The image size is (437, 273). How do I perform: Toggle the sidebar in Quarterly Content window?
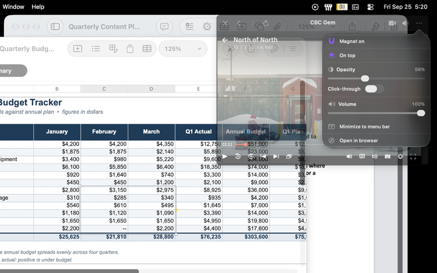tap(55, 27)
